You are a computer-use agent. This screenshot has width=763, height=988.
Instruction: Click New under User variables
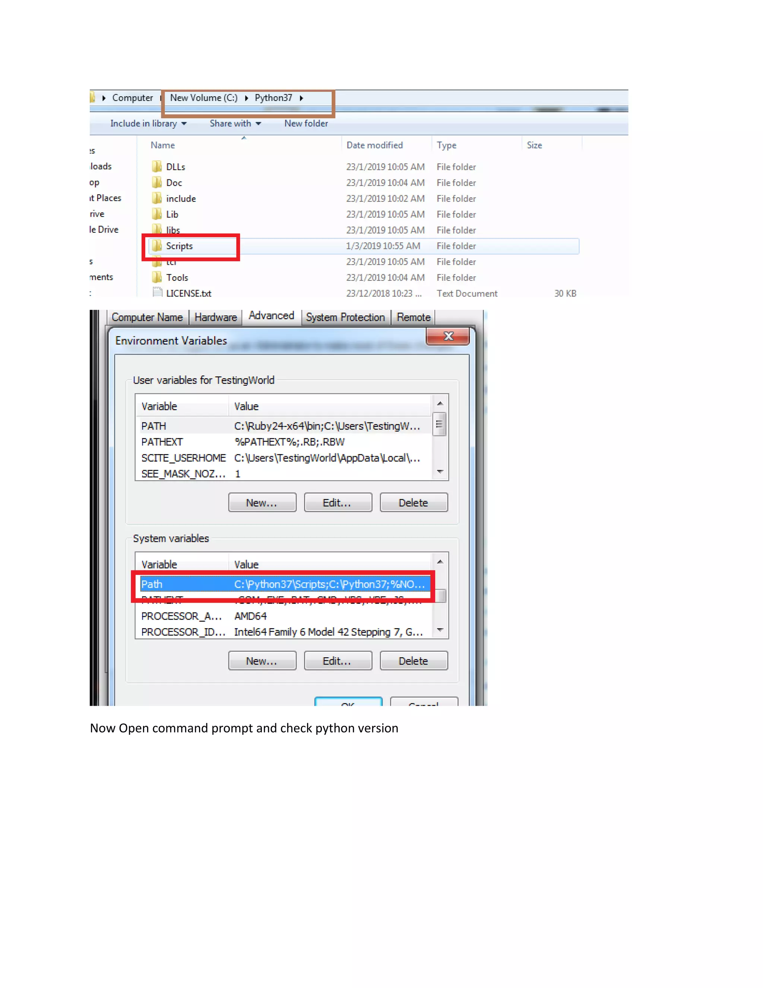[262, 503]
